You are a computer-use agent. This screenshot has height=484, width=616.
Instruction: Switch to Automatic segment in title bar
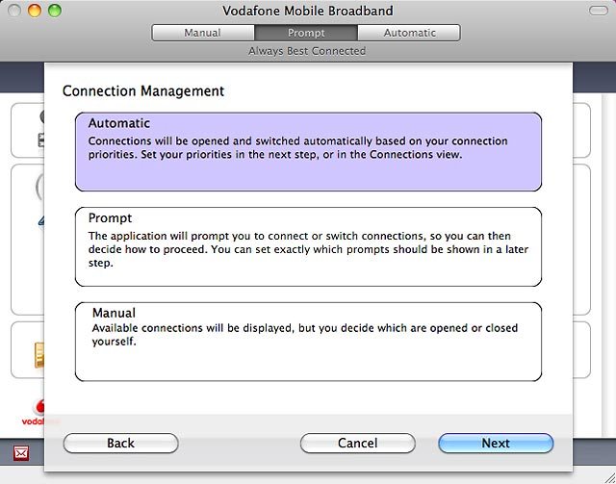point(409,33)
